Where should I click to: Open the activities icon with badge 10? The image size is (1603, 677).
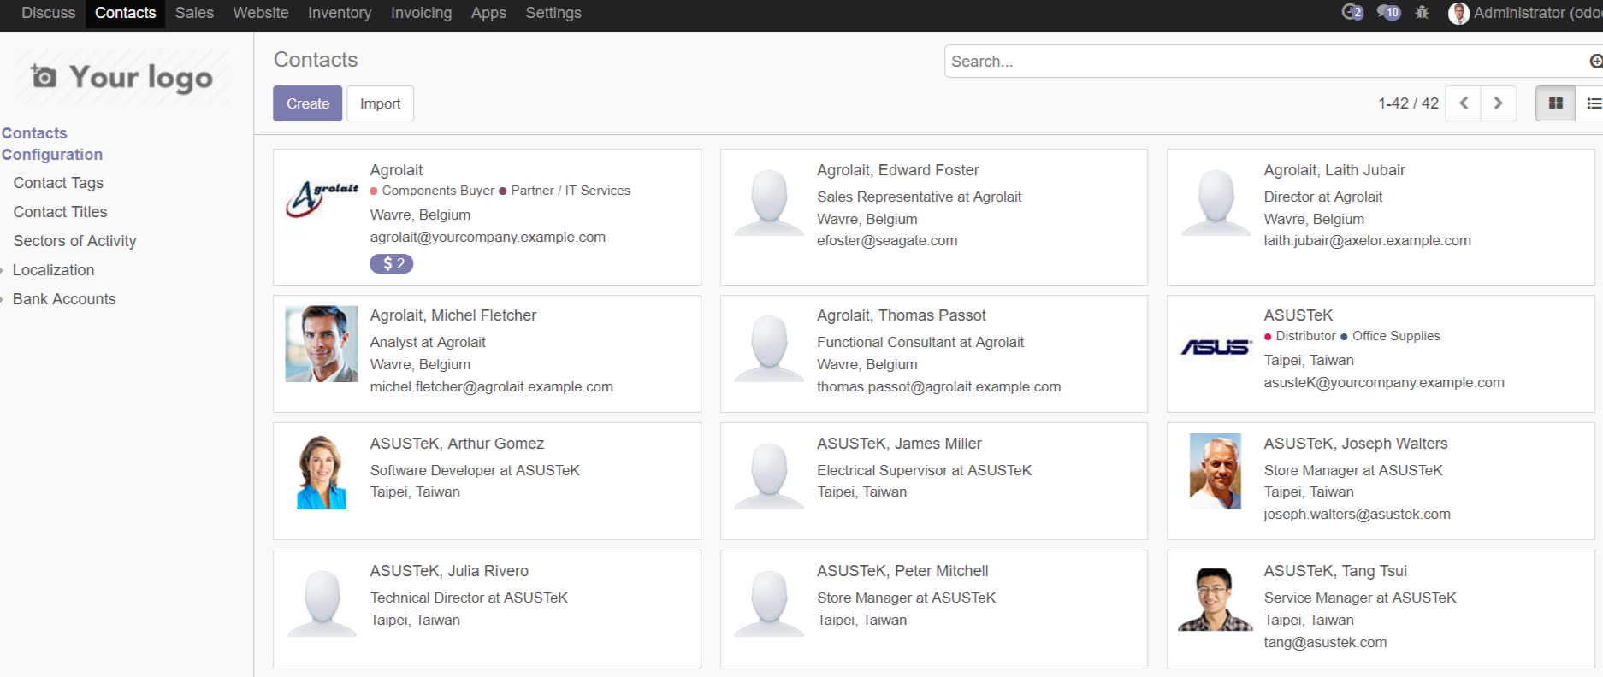click(x=1388, y=12)
